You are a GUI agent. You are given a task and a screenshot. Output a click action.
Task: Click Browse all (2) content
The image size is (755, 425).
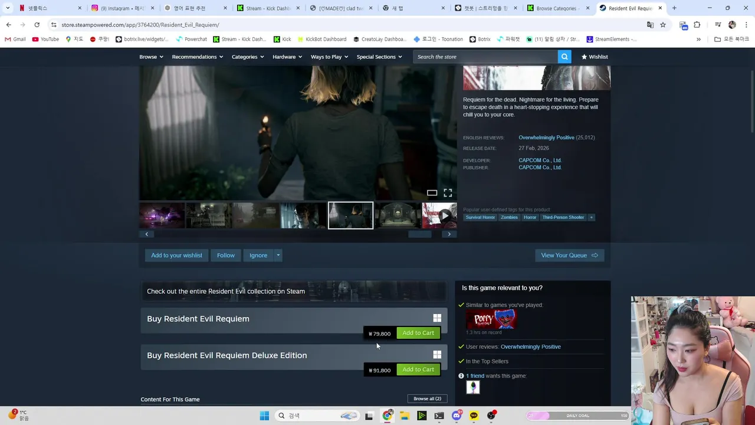(427, 398)
